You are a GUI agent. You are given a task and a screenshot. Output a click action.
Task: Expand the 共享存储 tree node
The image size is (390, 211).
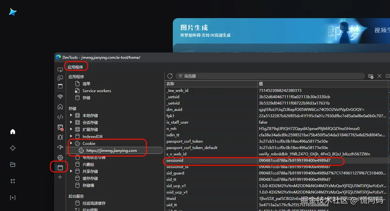click(71, 171)
